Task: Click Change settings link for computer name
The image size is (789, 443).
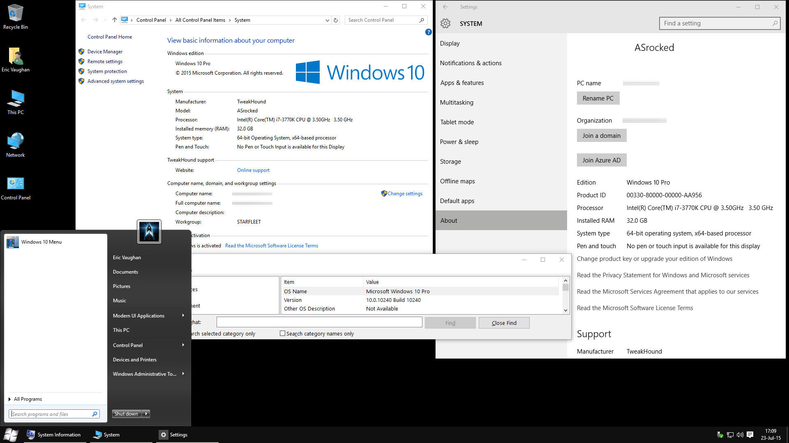Action: (x=405, y=194)
